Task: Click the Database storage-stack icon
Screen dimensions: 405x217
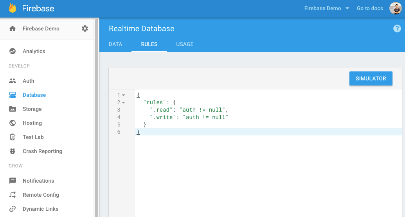Action: (13, 95)
